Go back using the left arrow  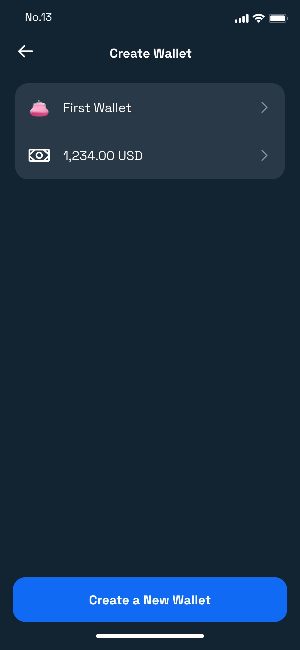26,51
